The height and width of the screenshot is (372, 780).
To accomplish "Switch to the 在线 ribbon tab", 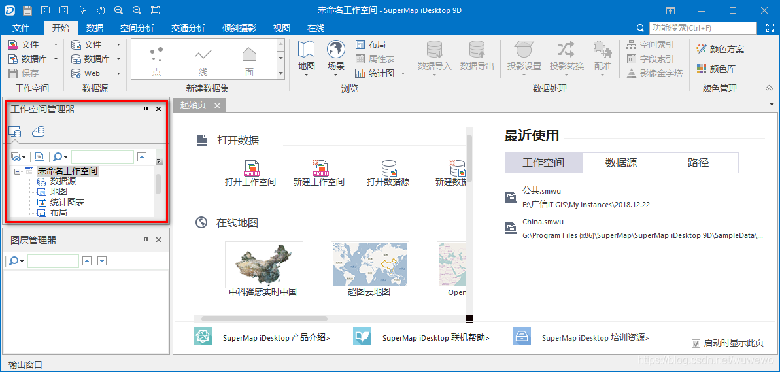I will point(316,28).
